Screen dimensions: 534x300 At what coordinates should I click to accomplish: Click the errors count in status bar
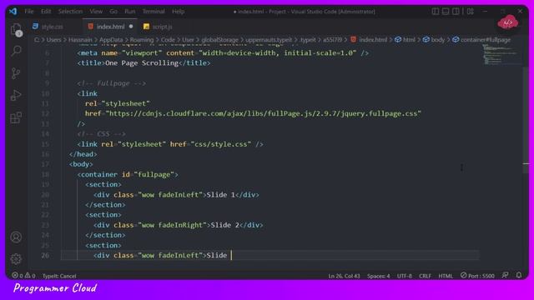(18, 276)
